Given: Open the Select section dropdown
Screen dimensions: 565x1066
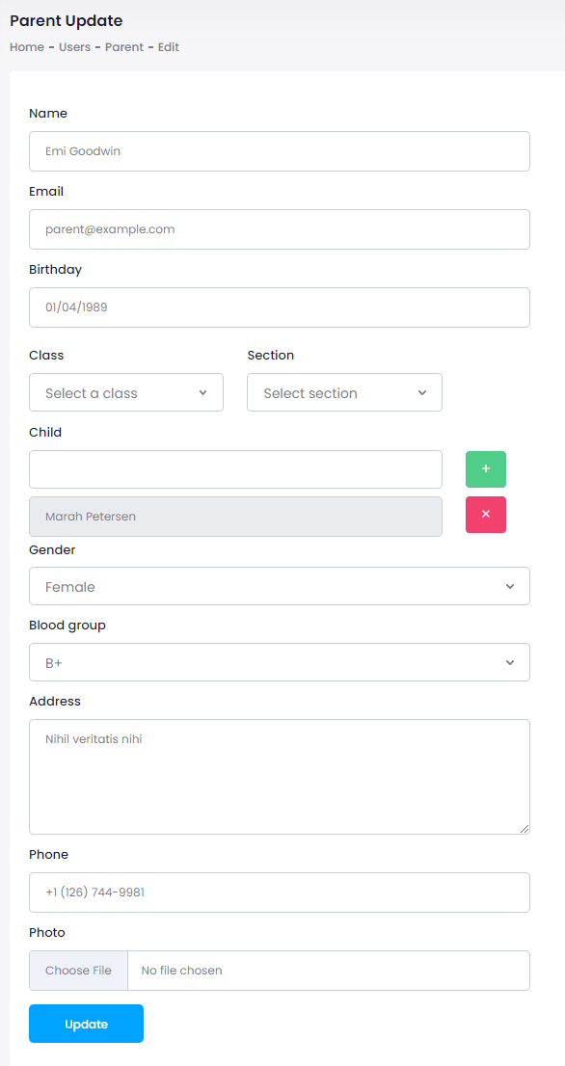Looking at the screenshot, I should (x=345, y=392).
